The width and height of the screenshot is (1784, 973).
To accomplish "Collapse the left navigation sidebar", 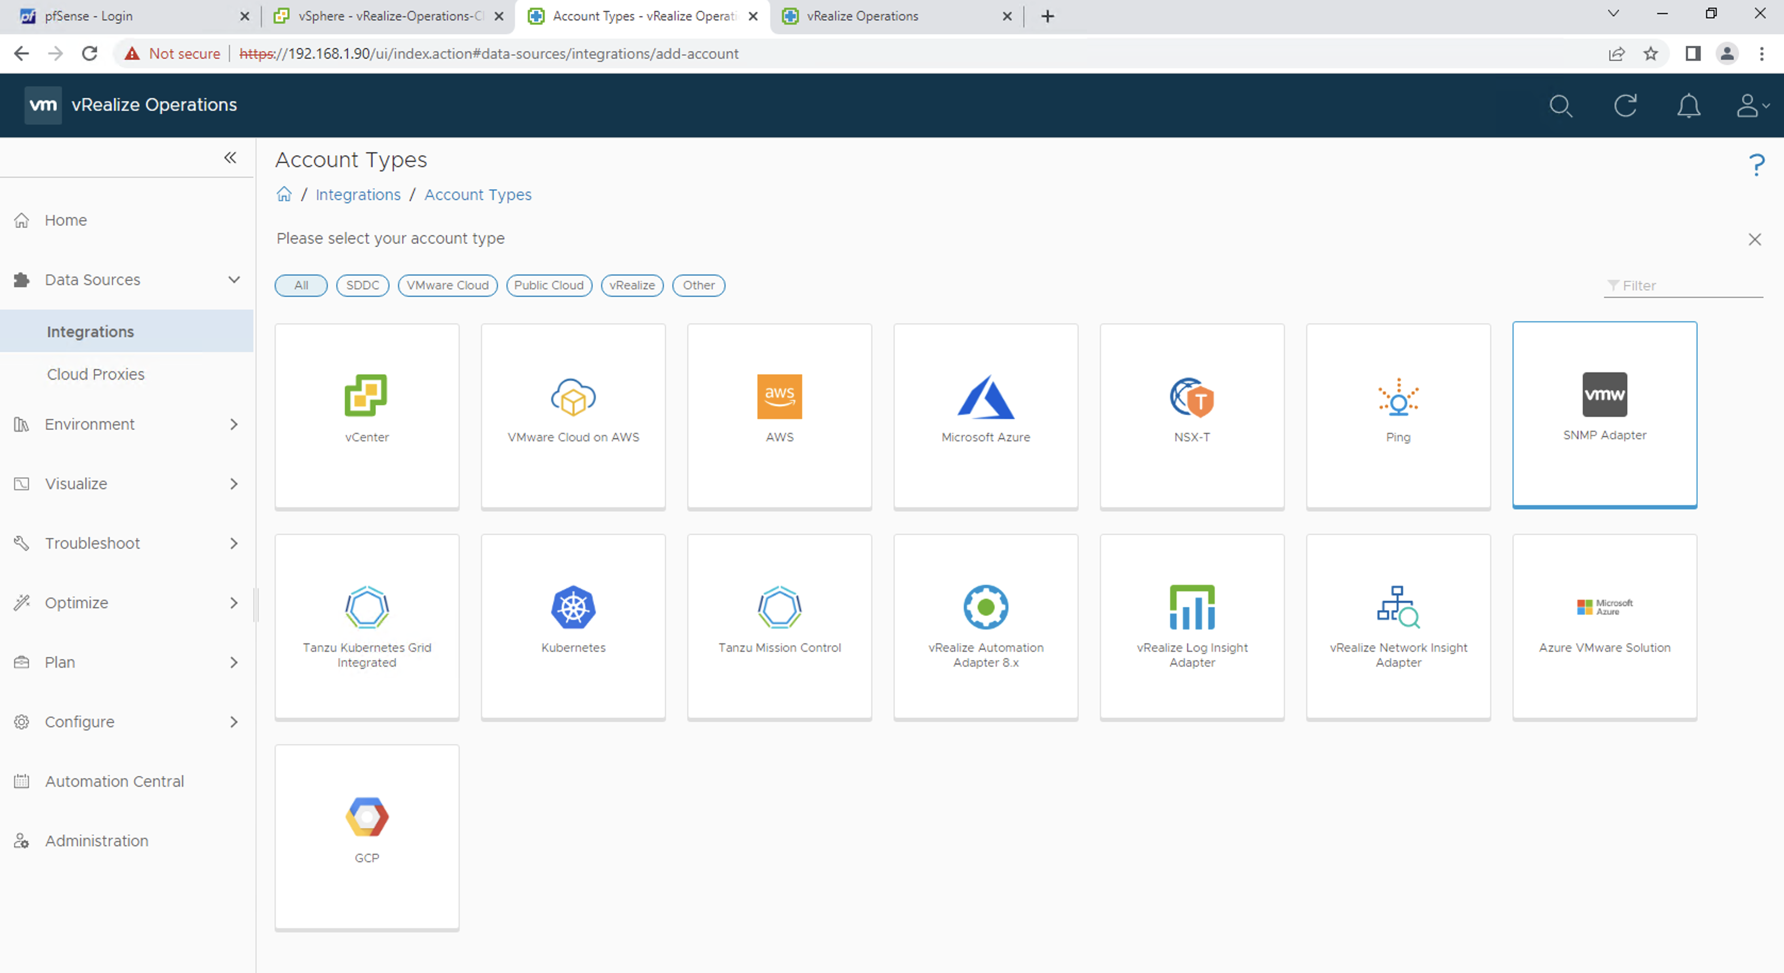I will tap(230, 158).
